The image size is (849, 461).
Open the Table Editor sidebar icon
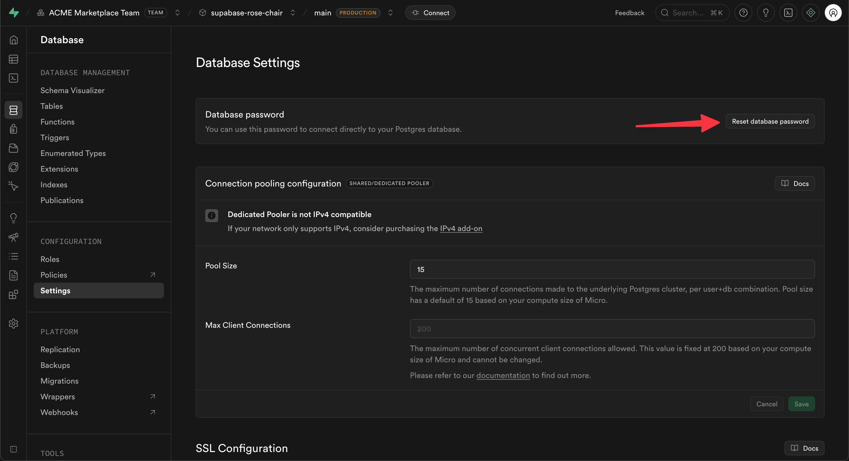click(13, 59)
